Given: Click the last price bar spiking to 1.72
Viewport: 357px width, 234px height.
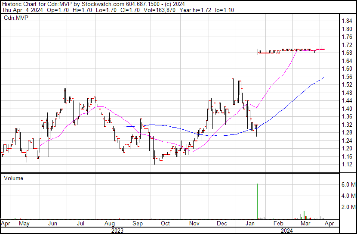Looking at the screenshot, I should click(x=321, y=47).
